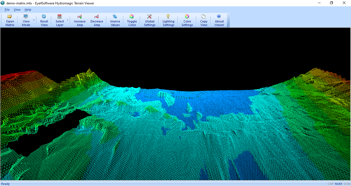Copy the current view to clipboard
The height and width of the screenshot is (186, 351).
tap(203, 20)
